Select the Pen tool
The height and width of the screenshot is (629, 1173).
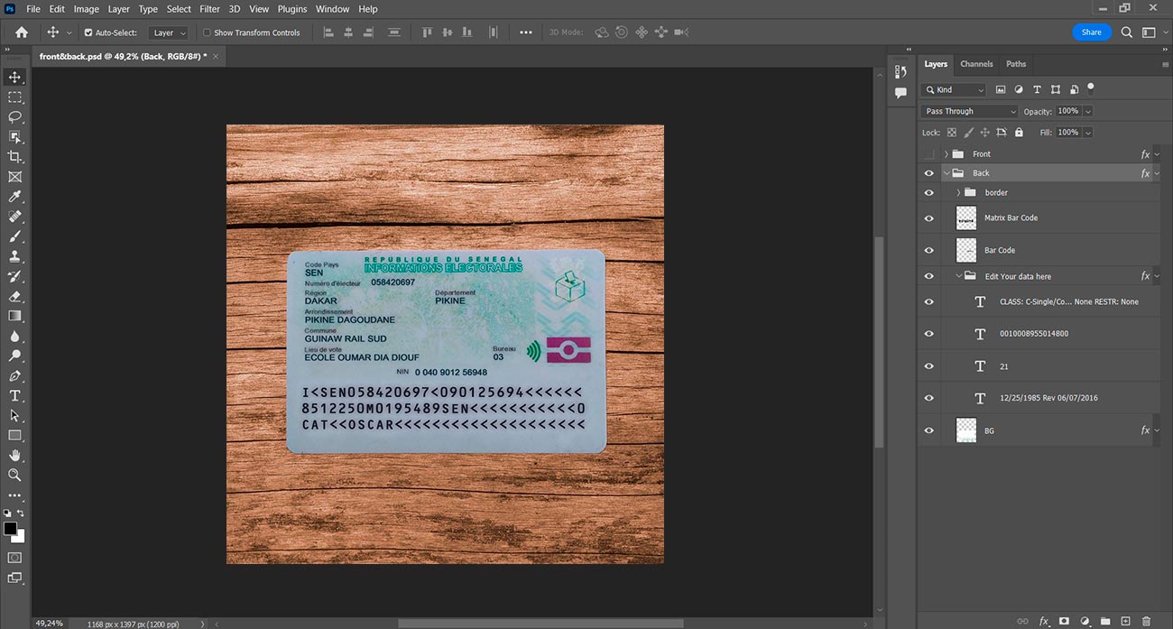coord(14,375)
